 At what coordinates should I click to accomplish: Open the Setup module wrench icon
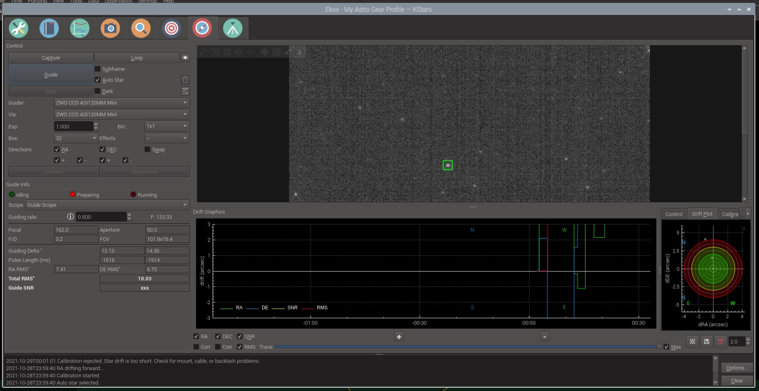tap(19, 28)
